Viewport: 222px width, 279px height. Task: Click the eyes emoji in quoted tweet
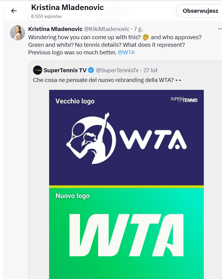point(179,80)
